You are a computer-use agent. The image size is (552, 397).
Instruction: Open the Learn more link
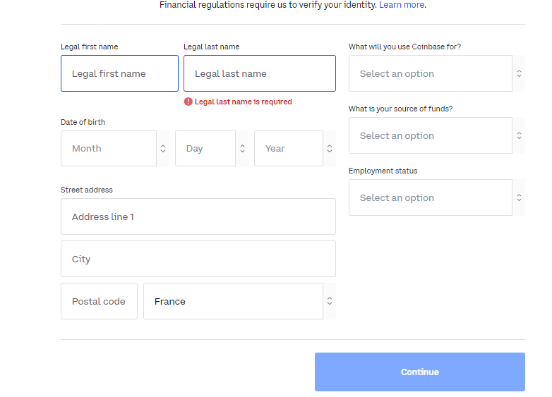402,5
